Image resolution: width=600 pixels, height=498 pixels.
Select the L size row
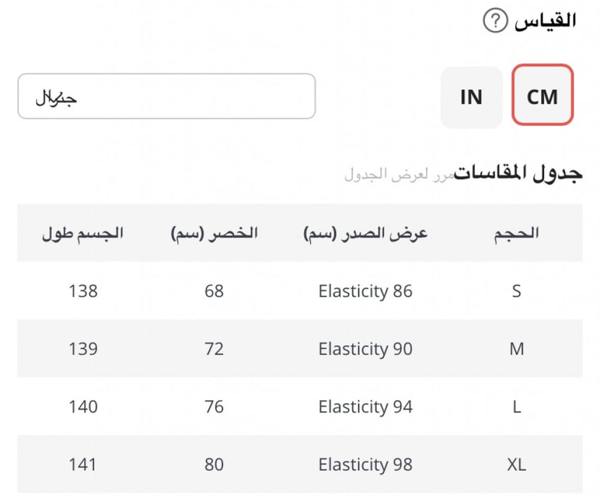pos(300,406)
